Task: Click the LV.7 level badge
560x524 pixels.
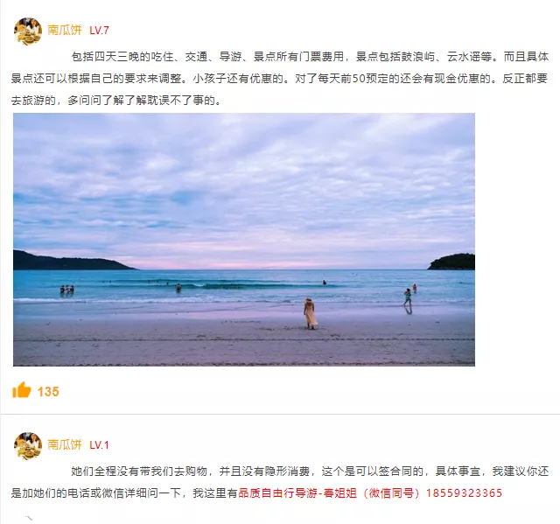Action: tap(99, 31)
